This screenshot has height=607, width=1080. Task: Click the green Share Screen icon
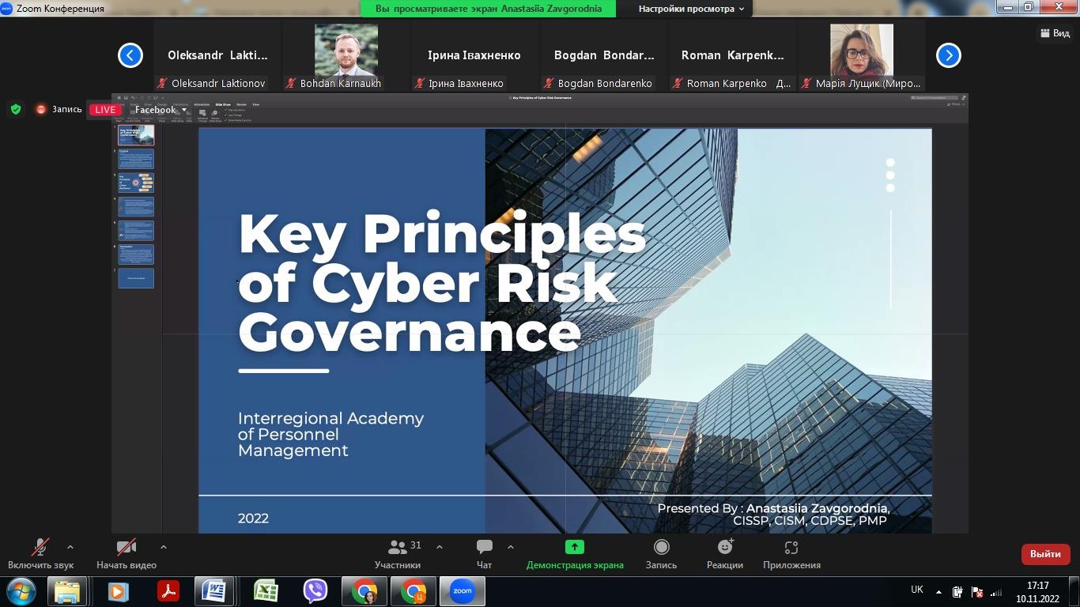tap(575, 547)
